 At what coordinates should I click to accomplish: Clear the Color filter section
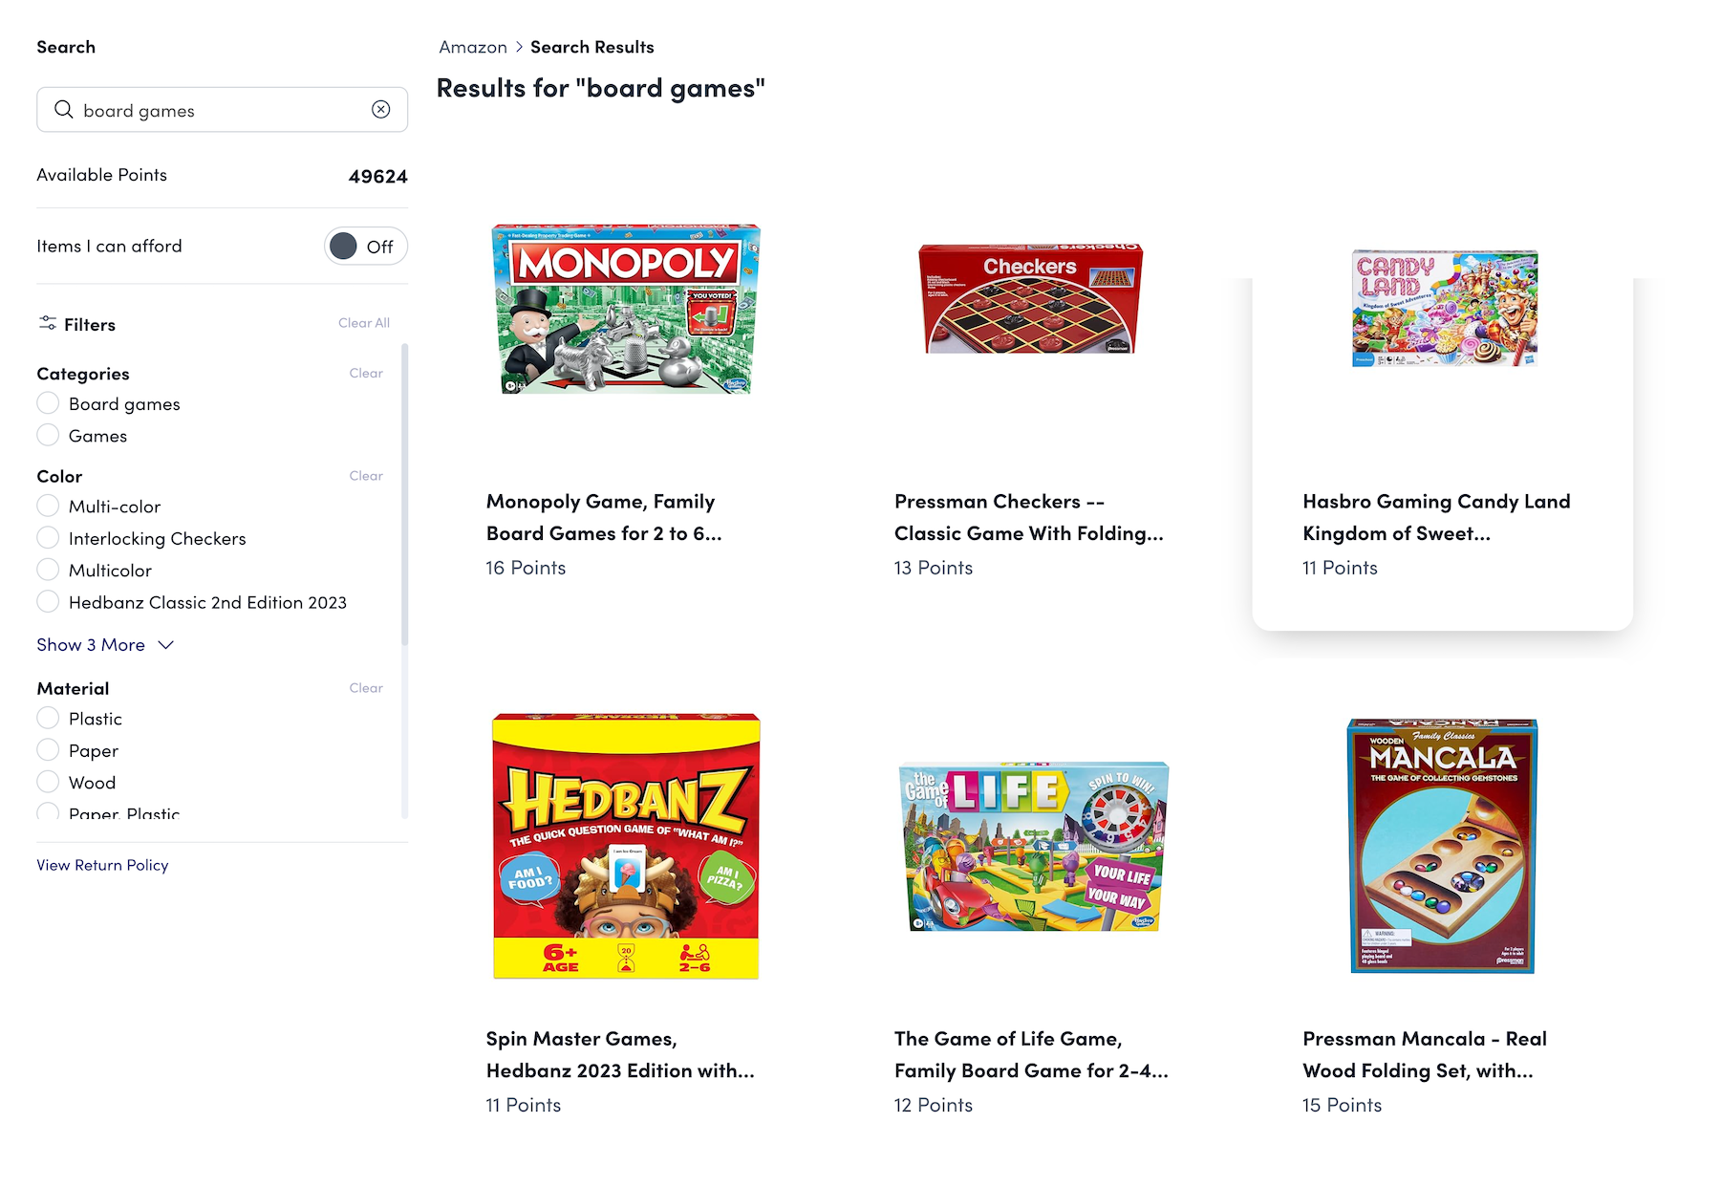point(366,476)
